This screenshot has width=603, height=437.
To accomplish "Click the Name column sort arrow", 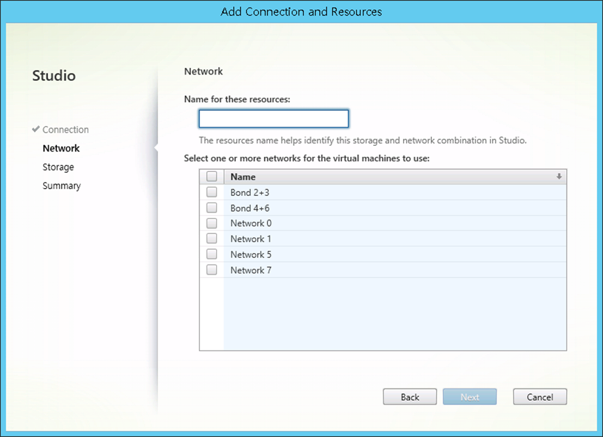I will click(559, 177).
